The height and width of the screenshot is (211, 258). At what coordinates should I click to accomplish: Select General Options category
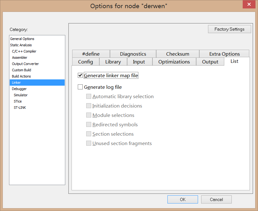coord(22,39)
